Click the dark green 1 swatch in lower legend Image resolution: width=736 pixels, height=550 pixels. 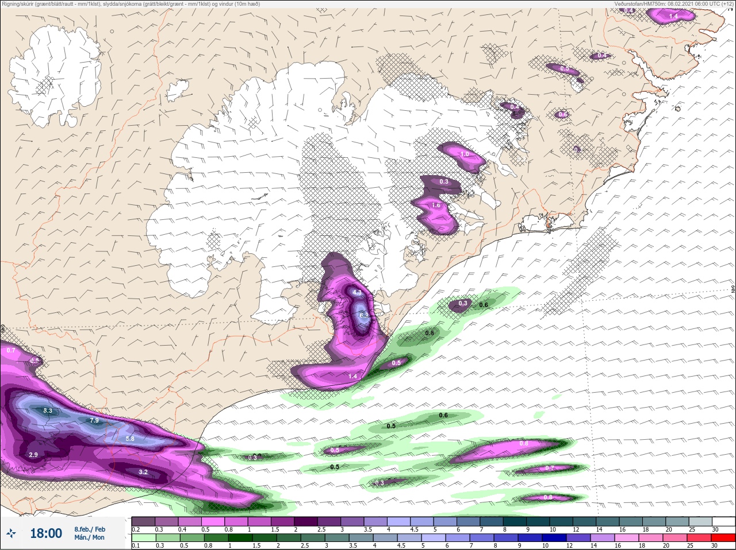coord(240,537)
